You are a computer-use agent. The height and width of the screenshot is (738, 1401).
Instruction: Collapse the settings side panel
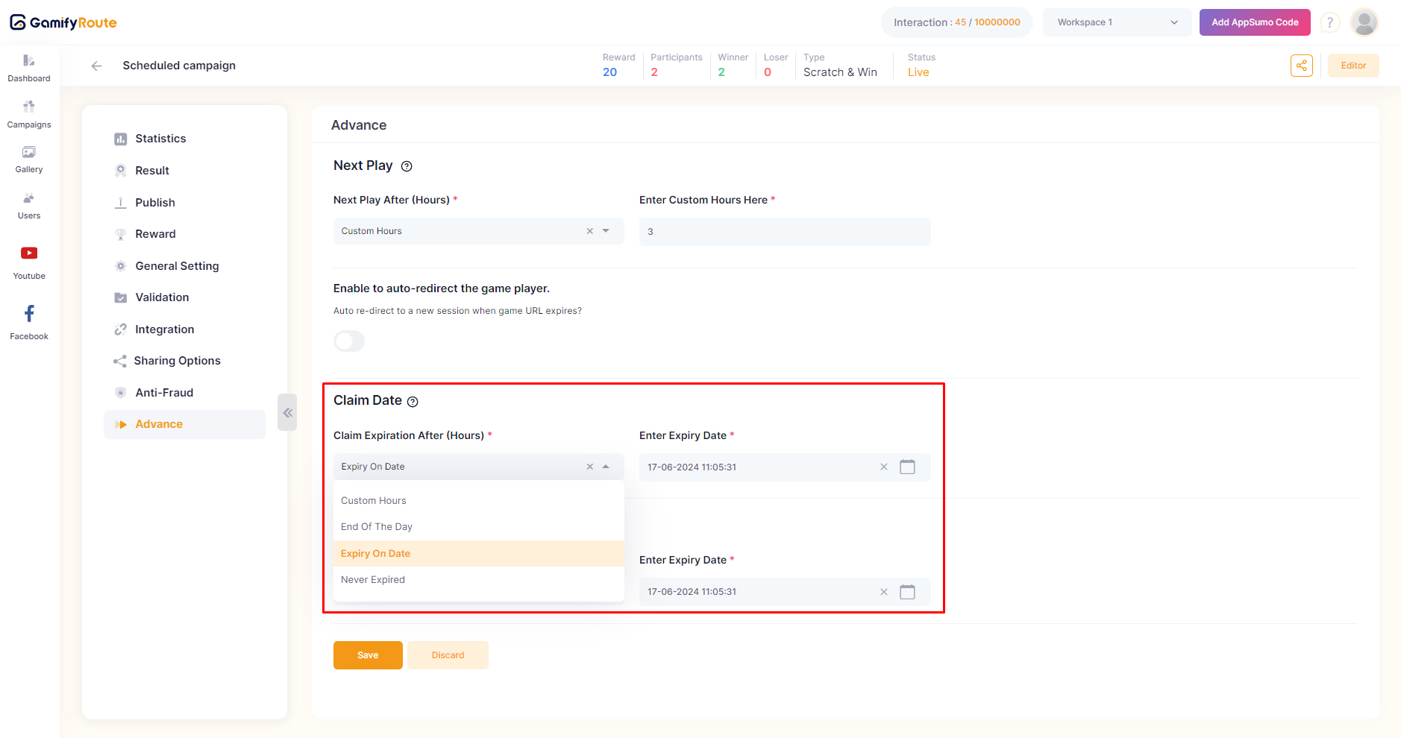click(x=287, y=412)
